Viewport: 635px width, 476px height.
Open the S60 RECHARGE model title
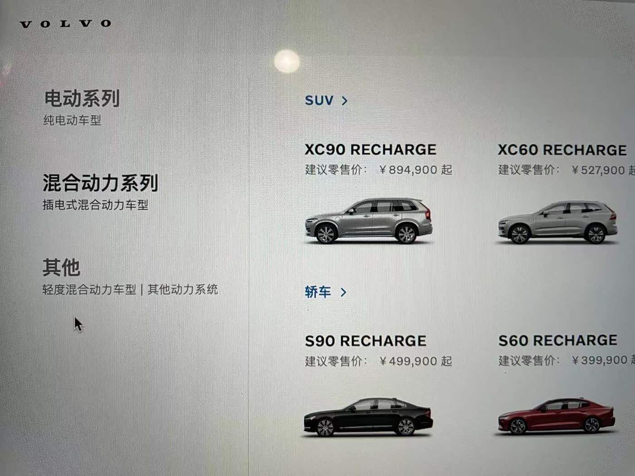pyautogui.click(x=558, y=340)
